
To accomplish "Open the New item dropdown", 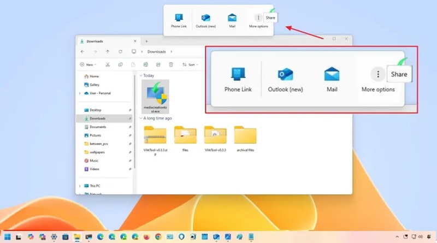I will [88, 64].
